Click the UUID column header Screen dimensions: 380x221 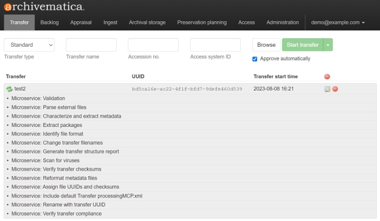(x=138, y=76)
